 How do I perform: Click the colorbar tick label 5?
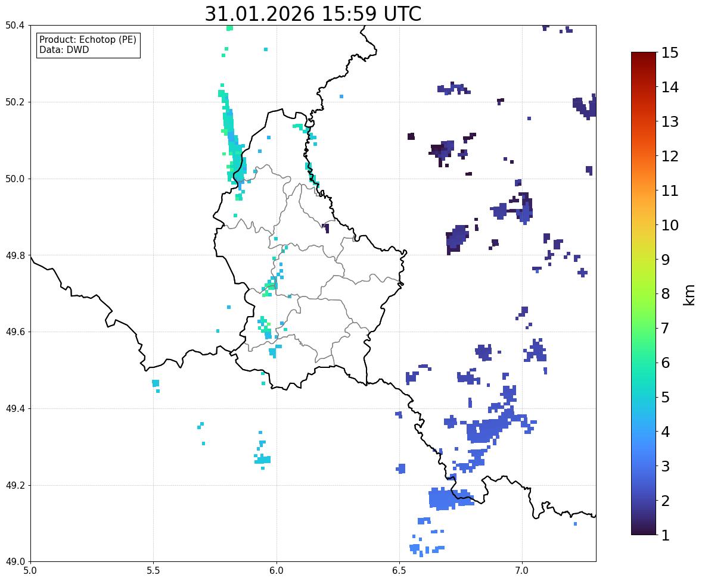(665, 397)
